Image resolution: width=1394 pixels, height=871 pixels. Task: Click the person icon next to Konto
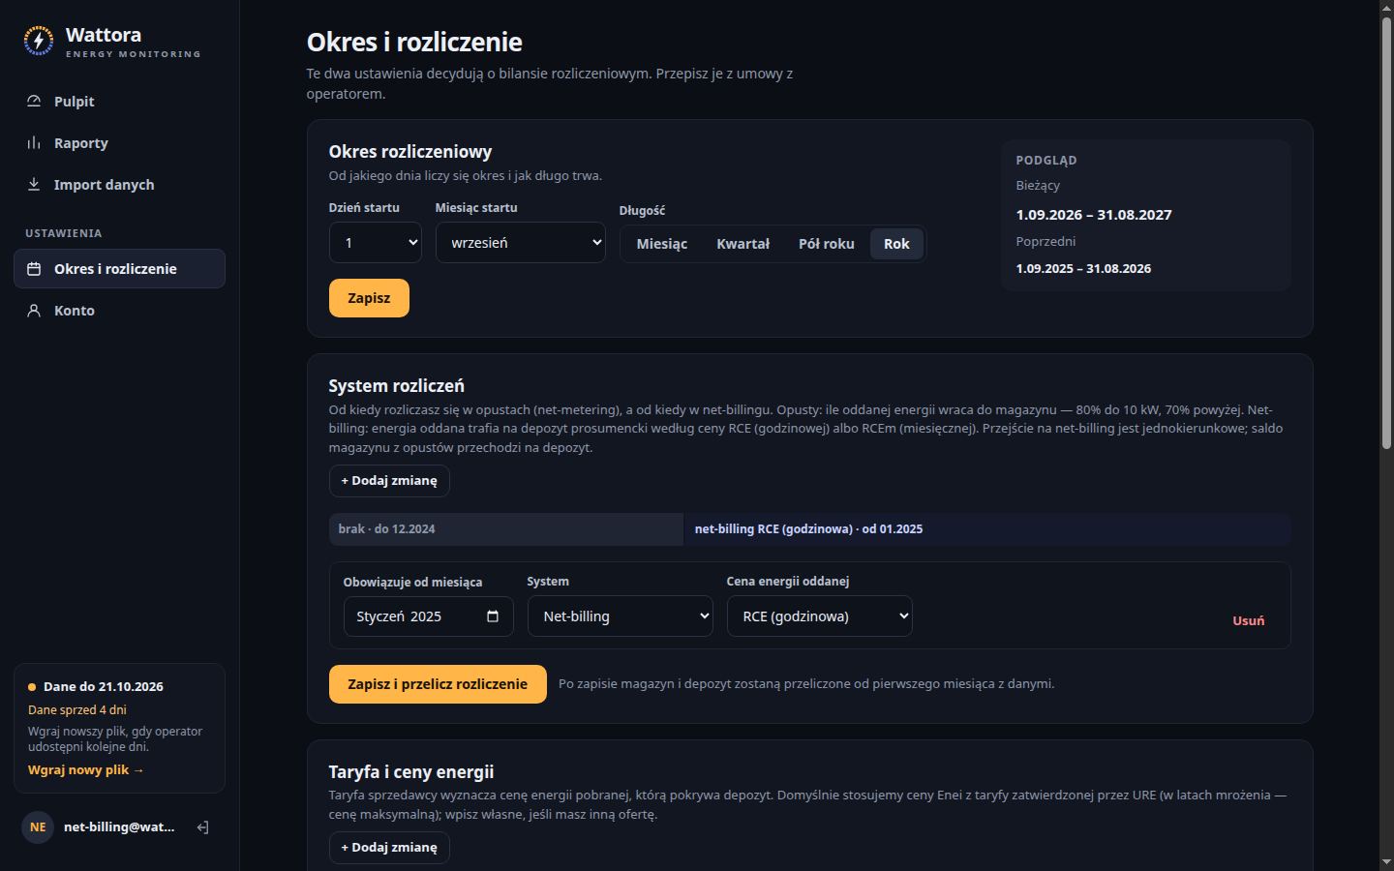pyautogui.click(x=34, y=311)
